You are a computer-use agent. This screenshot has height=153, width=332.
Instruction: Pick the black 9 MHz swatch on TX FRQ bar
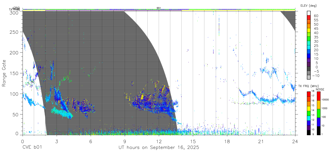pos(308,132)
